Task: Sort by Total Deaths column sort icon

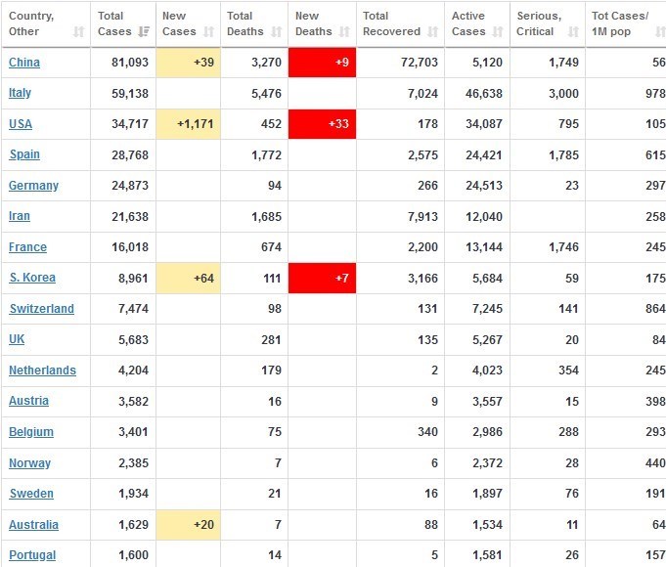Action: pyautogui.click(x=277, y=32)
